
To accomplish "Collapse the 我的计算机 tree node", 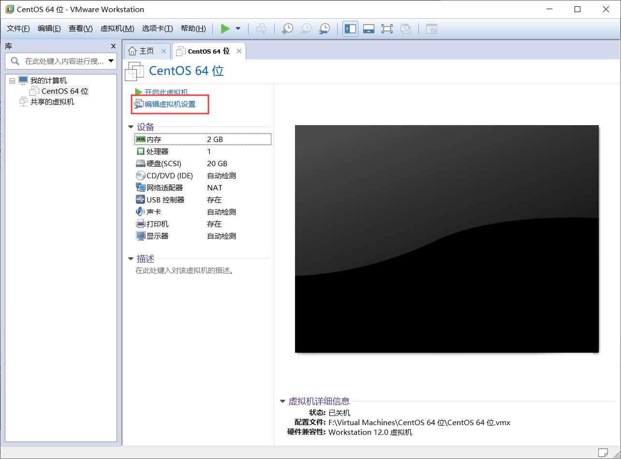I will pos(12,81).
